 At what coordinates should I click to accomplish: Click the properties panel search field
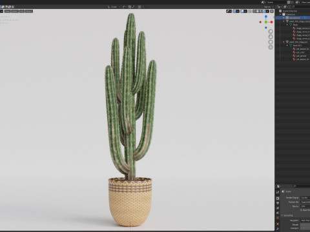tap(302, 186)
